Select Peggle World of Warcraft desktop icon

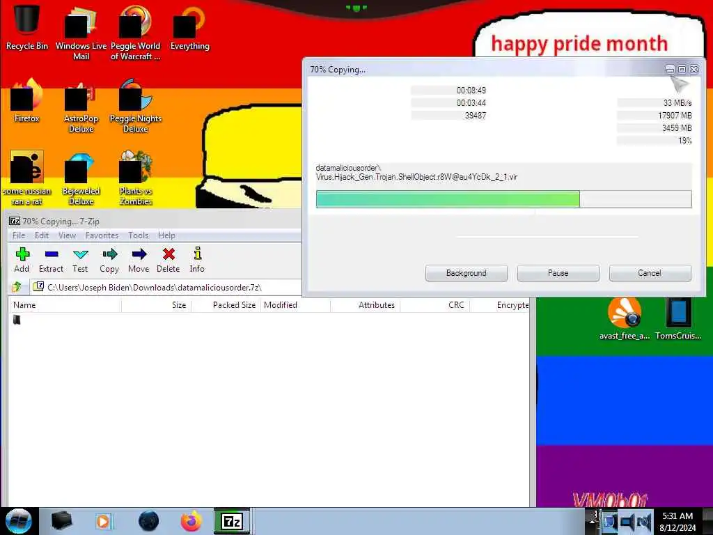(x=136, y=33)
